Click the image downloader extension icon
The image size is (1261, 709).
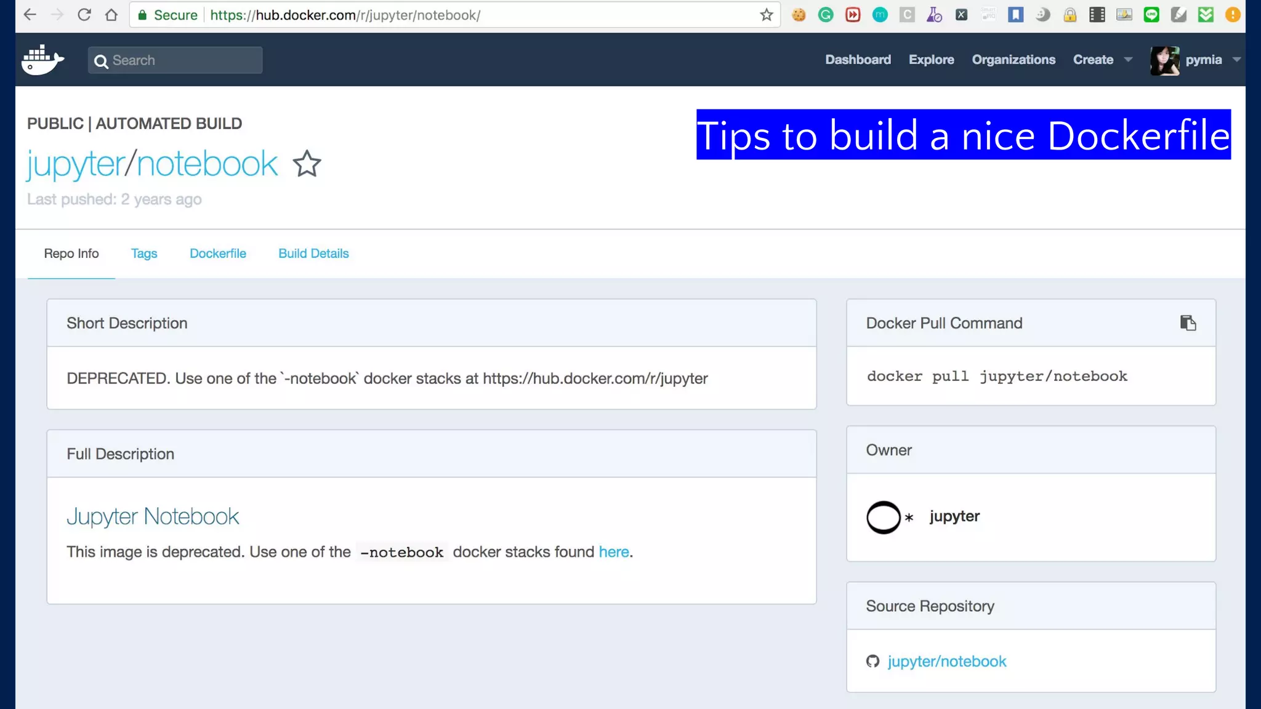click(1124, 15)
